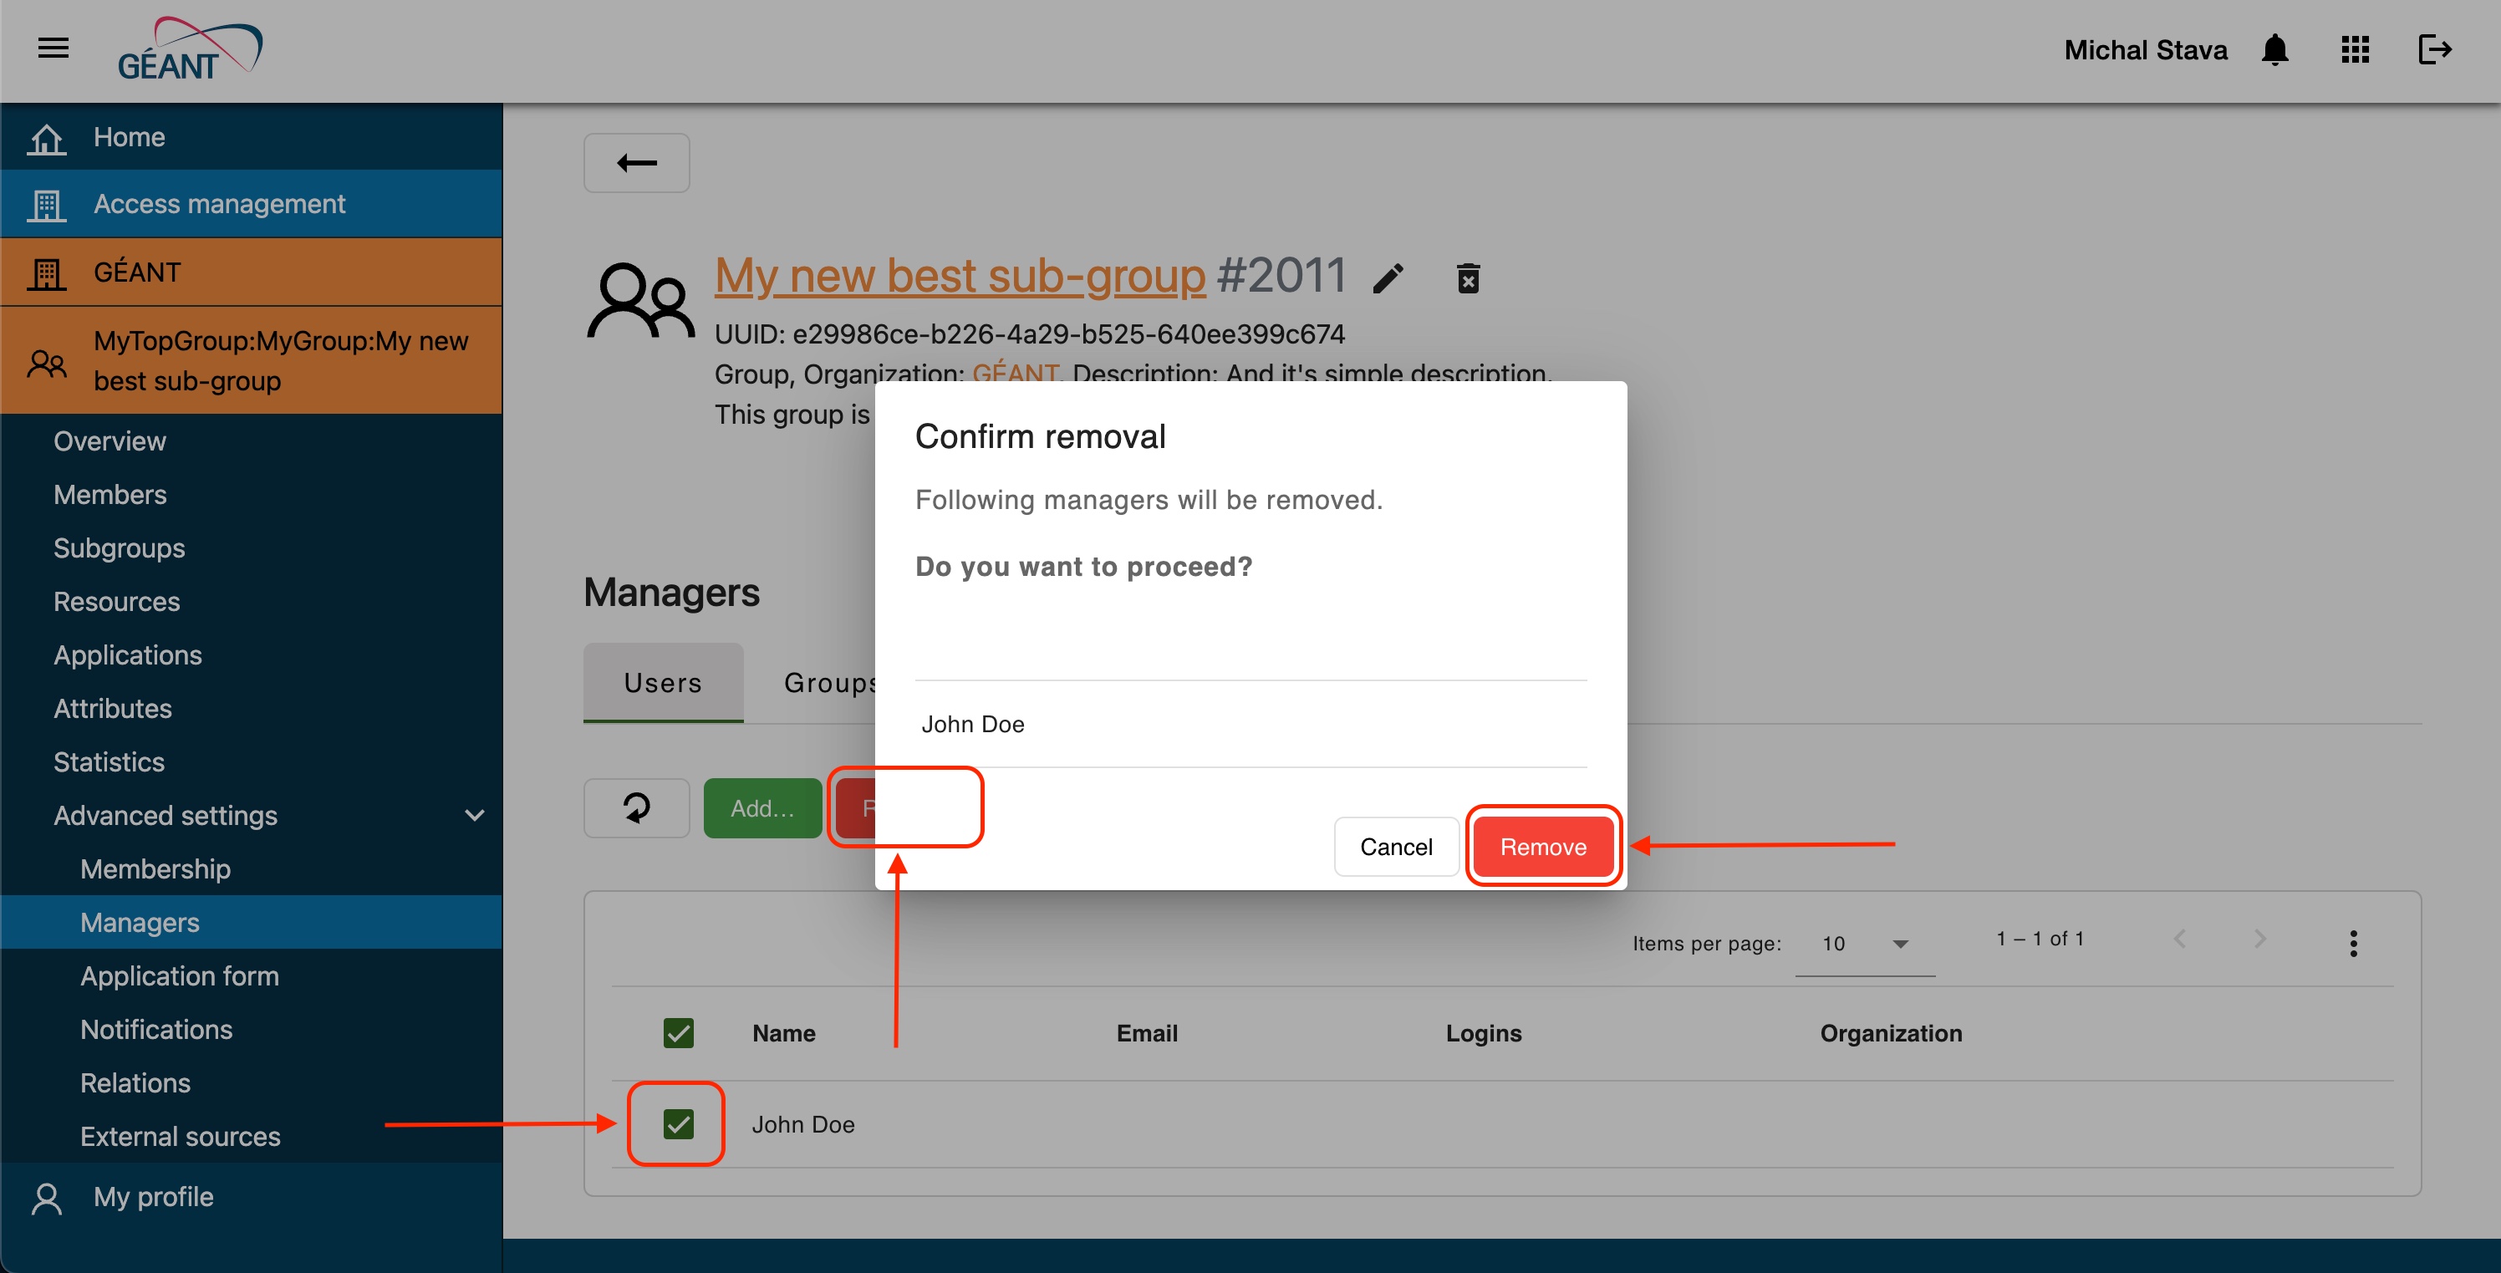Open the table three-dot options menu
The width and height of the screenshot is (2501, 1273).
(2352, 943)
